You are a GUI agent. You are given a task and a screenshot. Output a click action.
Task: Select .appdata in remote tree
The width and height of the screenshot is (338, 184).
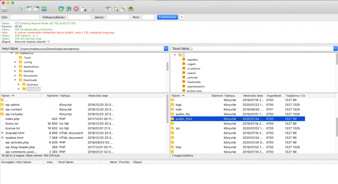192,59
